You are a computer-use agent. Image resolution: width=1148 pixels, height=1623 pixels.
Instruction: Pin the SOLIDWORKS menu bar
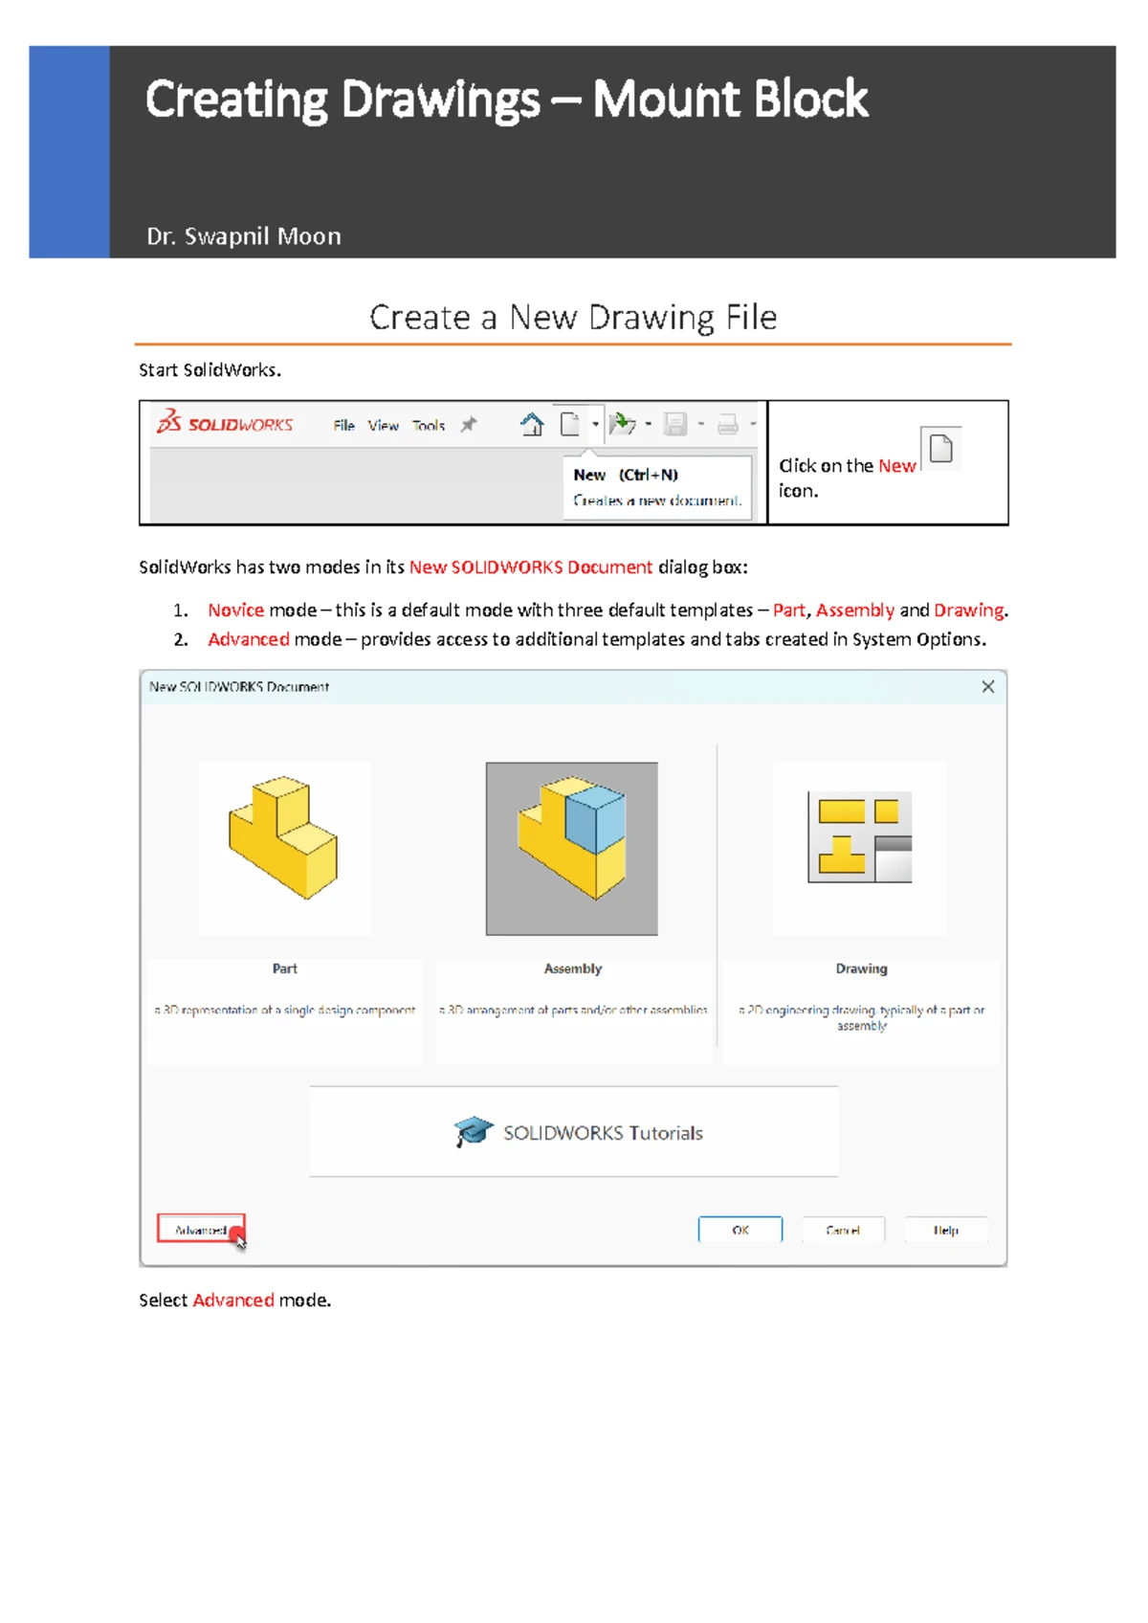point(468,425)
